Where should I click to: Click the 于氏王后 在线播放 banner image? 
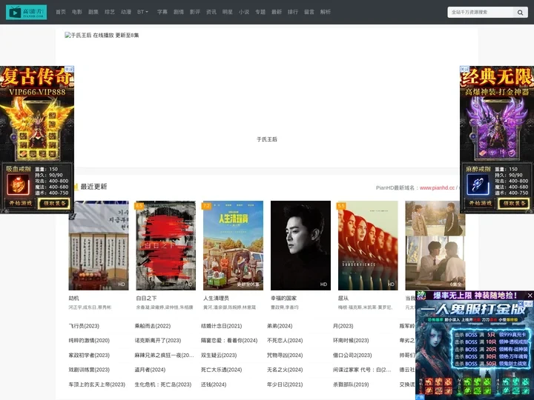(102, 35)
